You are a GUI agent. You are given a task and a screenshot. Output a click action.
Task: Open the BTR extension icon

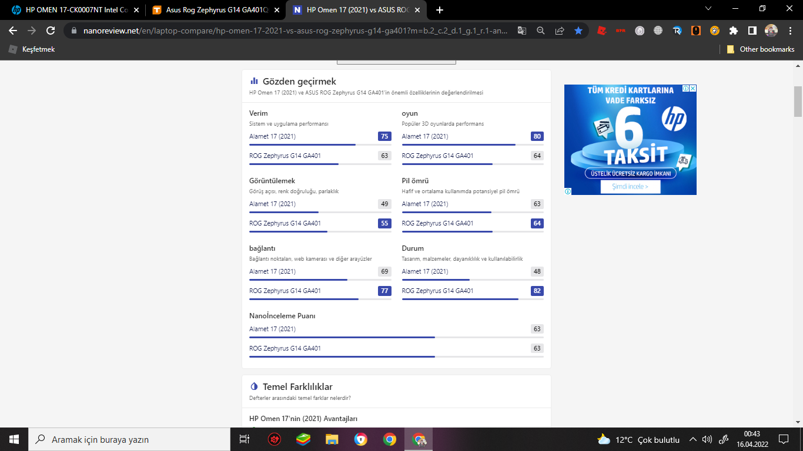click(620, 31)
